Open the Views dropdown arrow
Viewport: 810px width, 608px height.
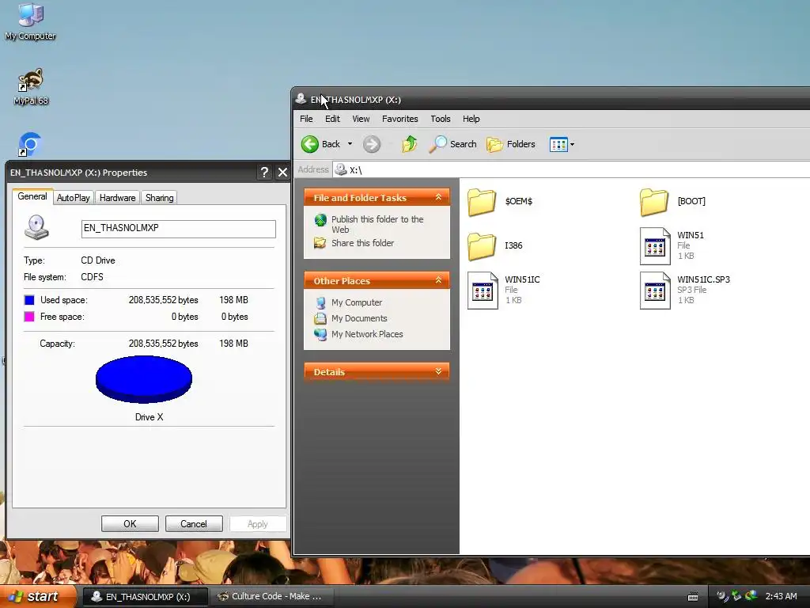[573, 144]
